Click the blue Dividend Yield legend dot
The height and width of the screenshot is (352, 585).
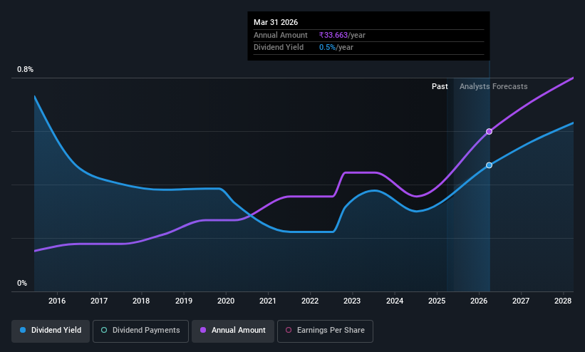(x=23, y=331)
